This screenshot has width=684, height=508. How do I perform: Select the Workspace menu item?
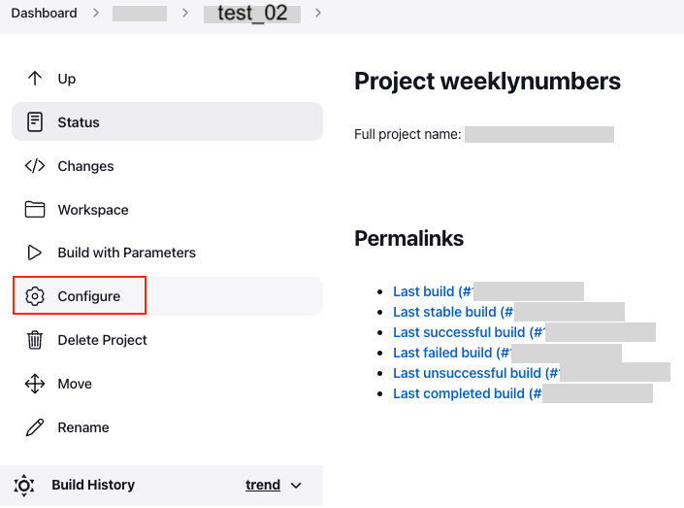click(92, 210)
